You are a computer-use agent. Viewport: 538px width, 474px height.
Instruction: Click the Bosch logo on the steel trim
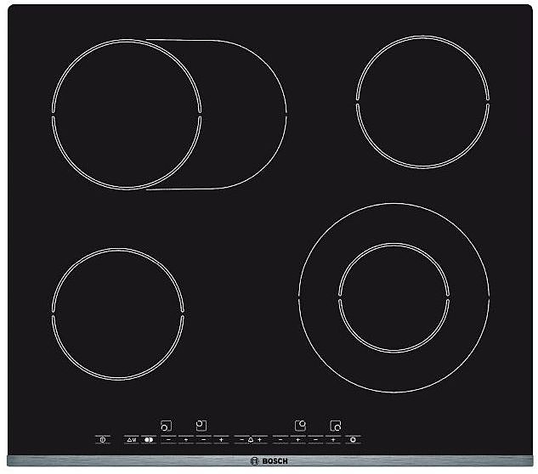tap(269, 461)
